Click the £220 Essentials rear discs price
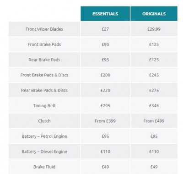This screenshot has width=183, height=174. 105,90
